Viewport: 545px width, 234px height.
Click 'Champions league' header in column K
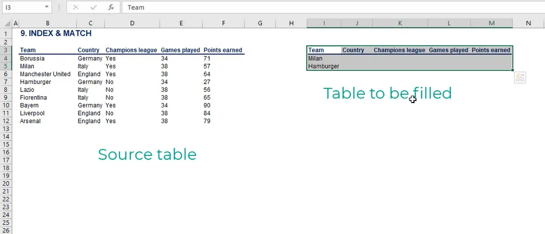coord(400,50)
